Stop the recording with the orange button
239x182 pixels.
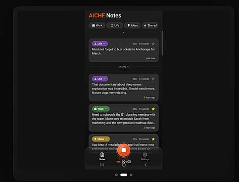[124, 150]
